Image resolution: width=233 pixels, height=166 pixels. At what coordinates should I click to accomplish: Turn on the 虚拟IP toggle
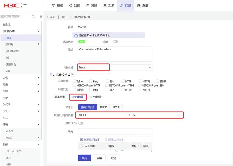[81, 123]
